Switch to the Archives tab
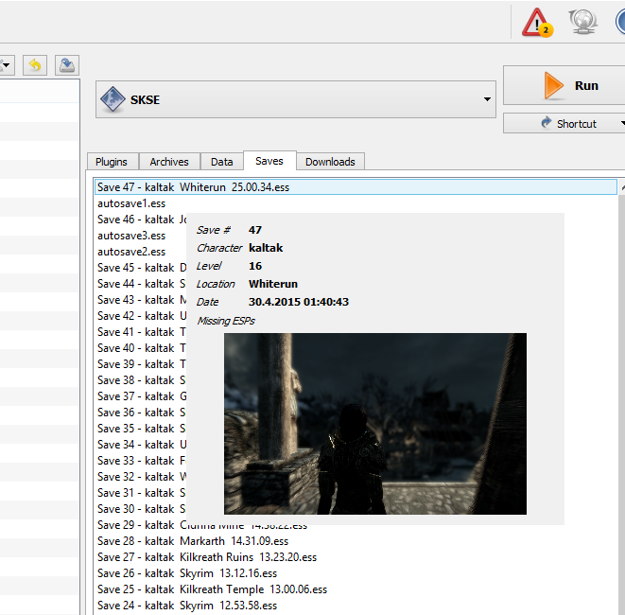The width and height of the screenshot is (625, 615). point(169,162)
